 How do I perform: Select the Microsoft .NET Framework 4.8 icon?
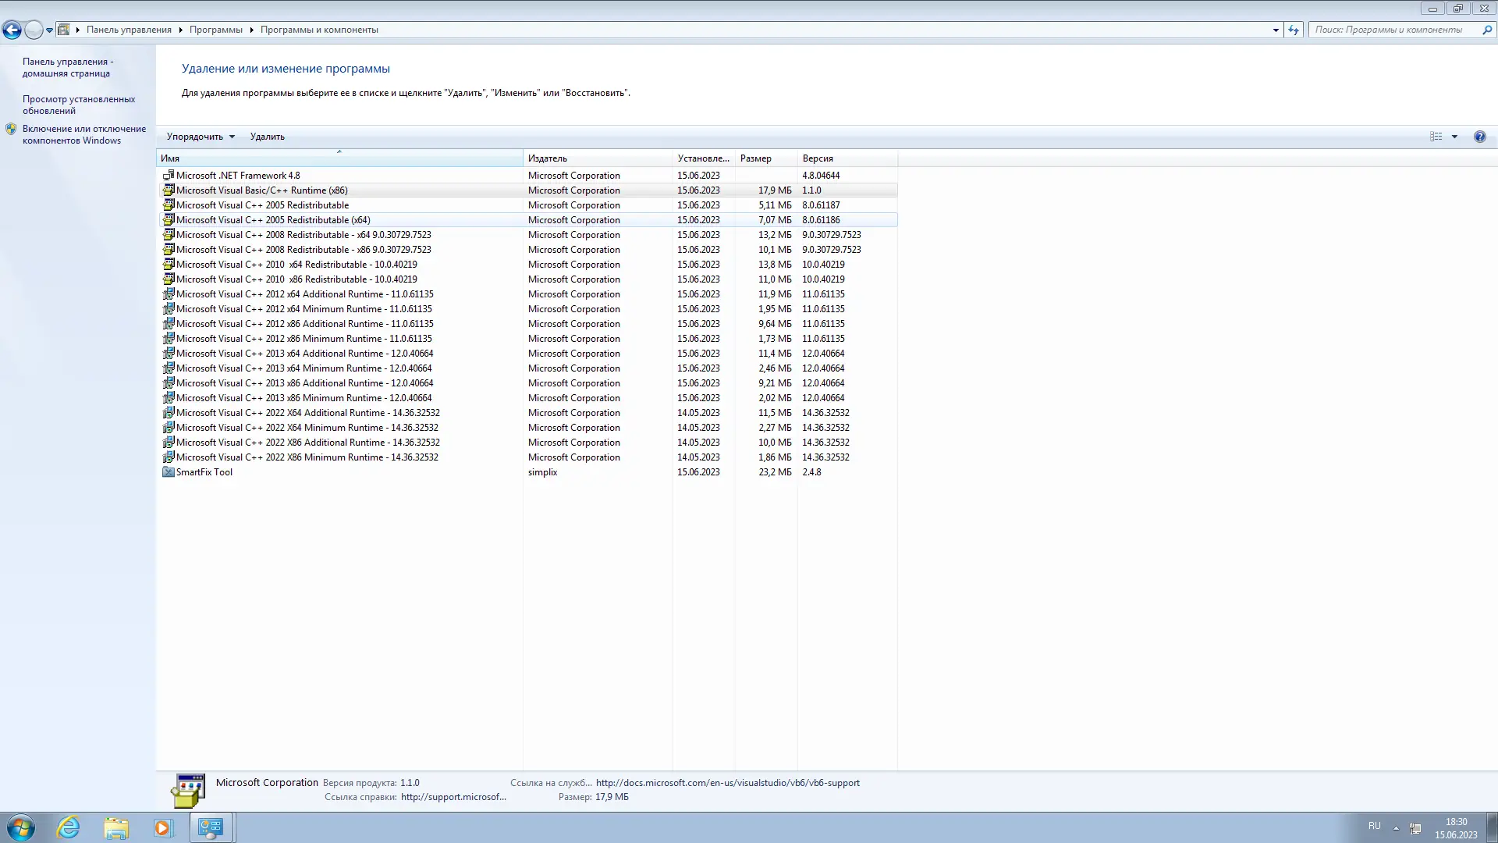coord(168,176)
